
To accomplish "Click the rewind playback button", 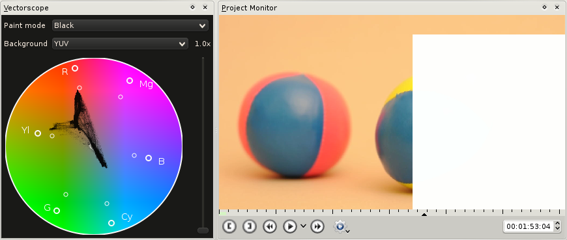I will coord(270,226).
